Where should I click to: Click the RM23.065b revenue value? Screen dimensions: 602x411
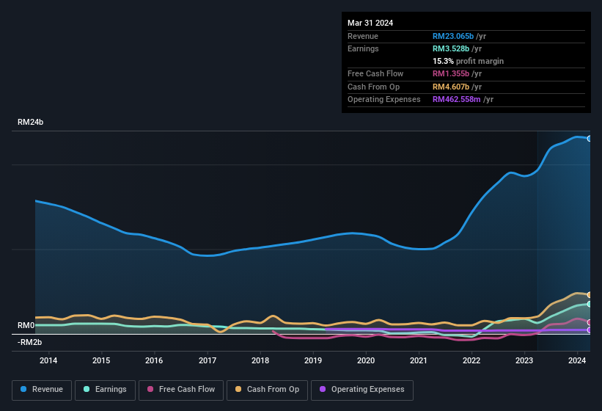[x=453, y=36]
